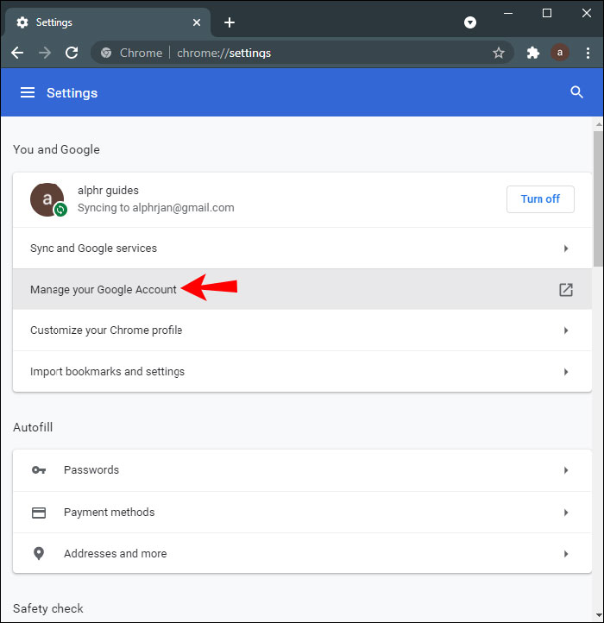The width and height of the screenshot is (604, 623).
Task: Open Payment methods settings
Action: [302, 513]
